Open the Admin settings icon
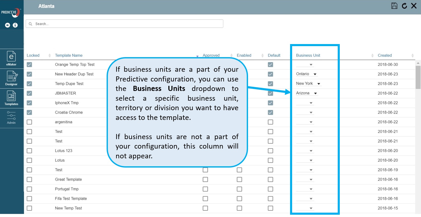 click(11, 118)
